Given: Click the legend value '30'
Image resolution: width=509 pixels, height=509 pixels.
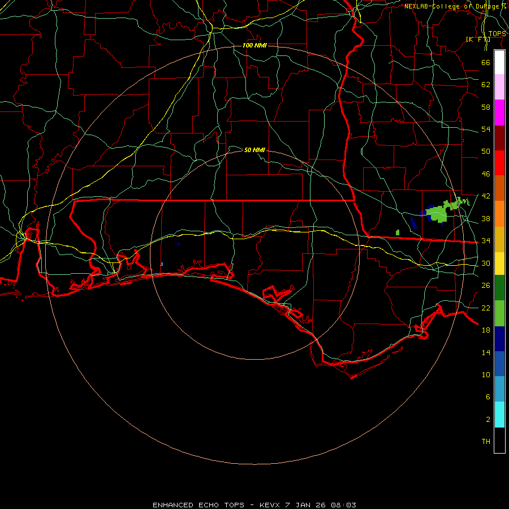Looking at the screenshot, I should (486, 263).
